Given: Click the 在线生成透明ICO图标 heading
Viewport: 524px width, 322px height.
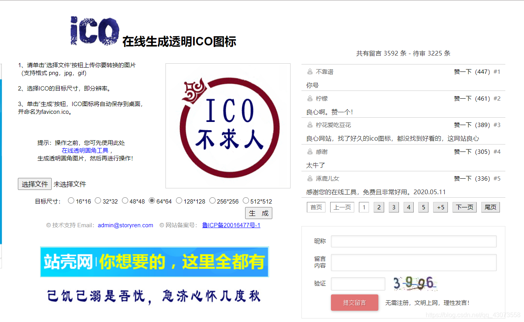Looking at the screenshot, I should (179, 42).
